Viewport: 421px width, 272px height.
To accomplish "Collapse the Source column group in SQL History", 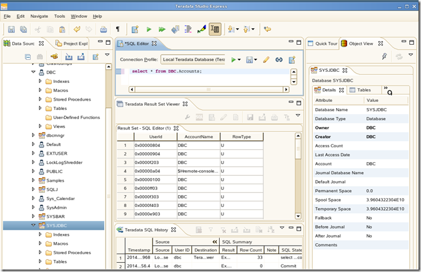I will tap(215, 243).
